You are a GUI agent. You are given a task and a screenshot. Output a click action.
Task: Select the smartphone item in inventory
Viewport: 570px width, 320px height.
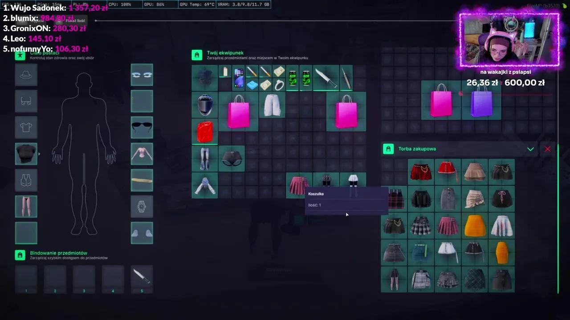(239, 78)
